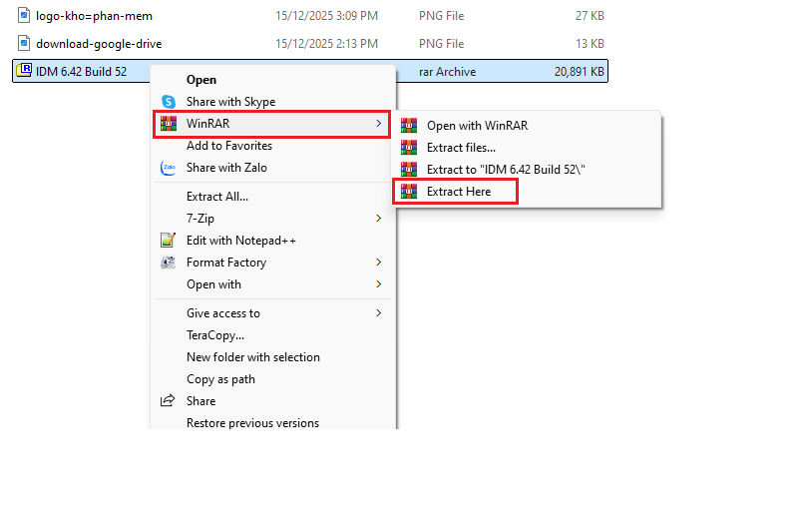Image resolution: width=798 pixels, height=532 pixels.
Task: Choose Extract to "IDM 6.42 Build 52\"
Action: coord(505,170)
